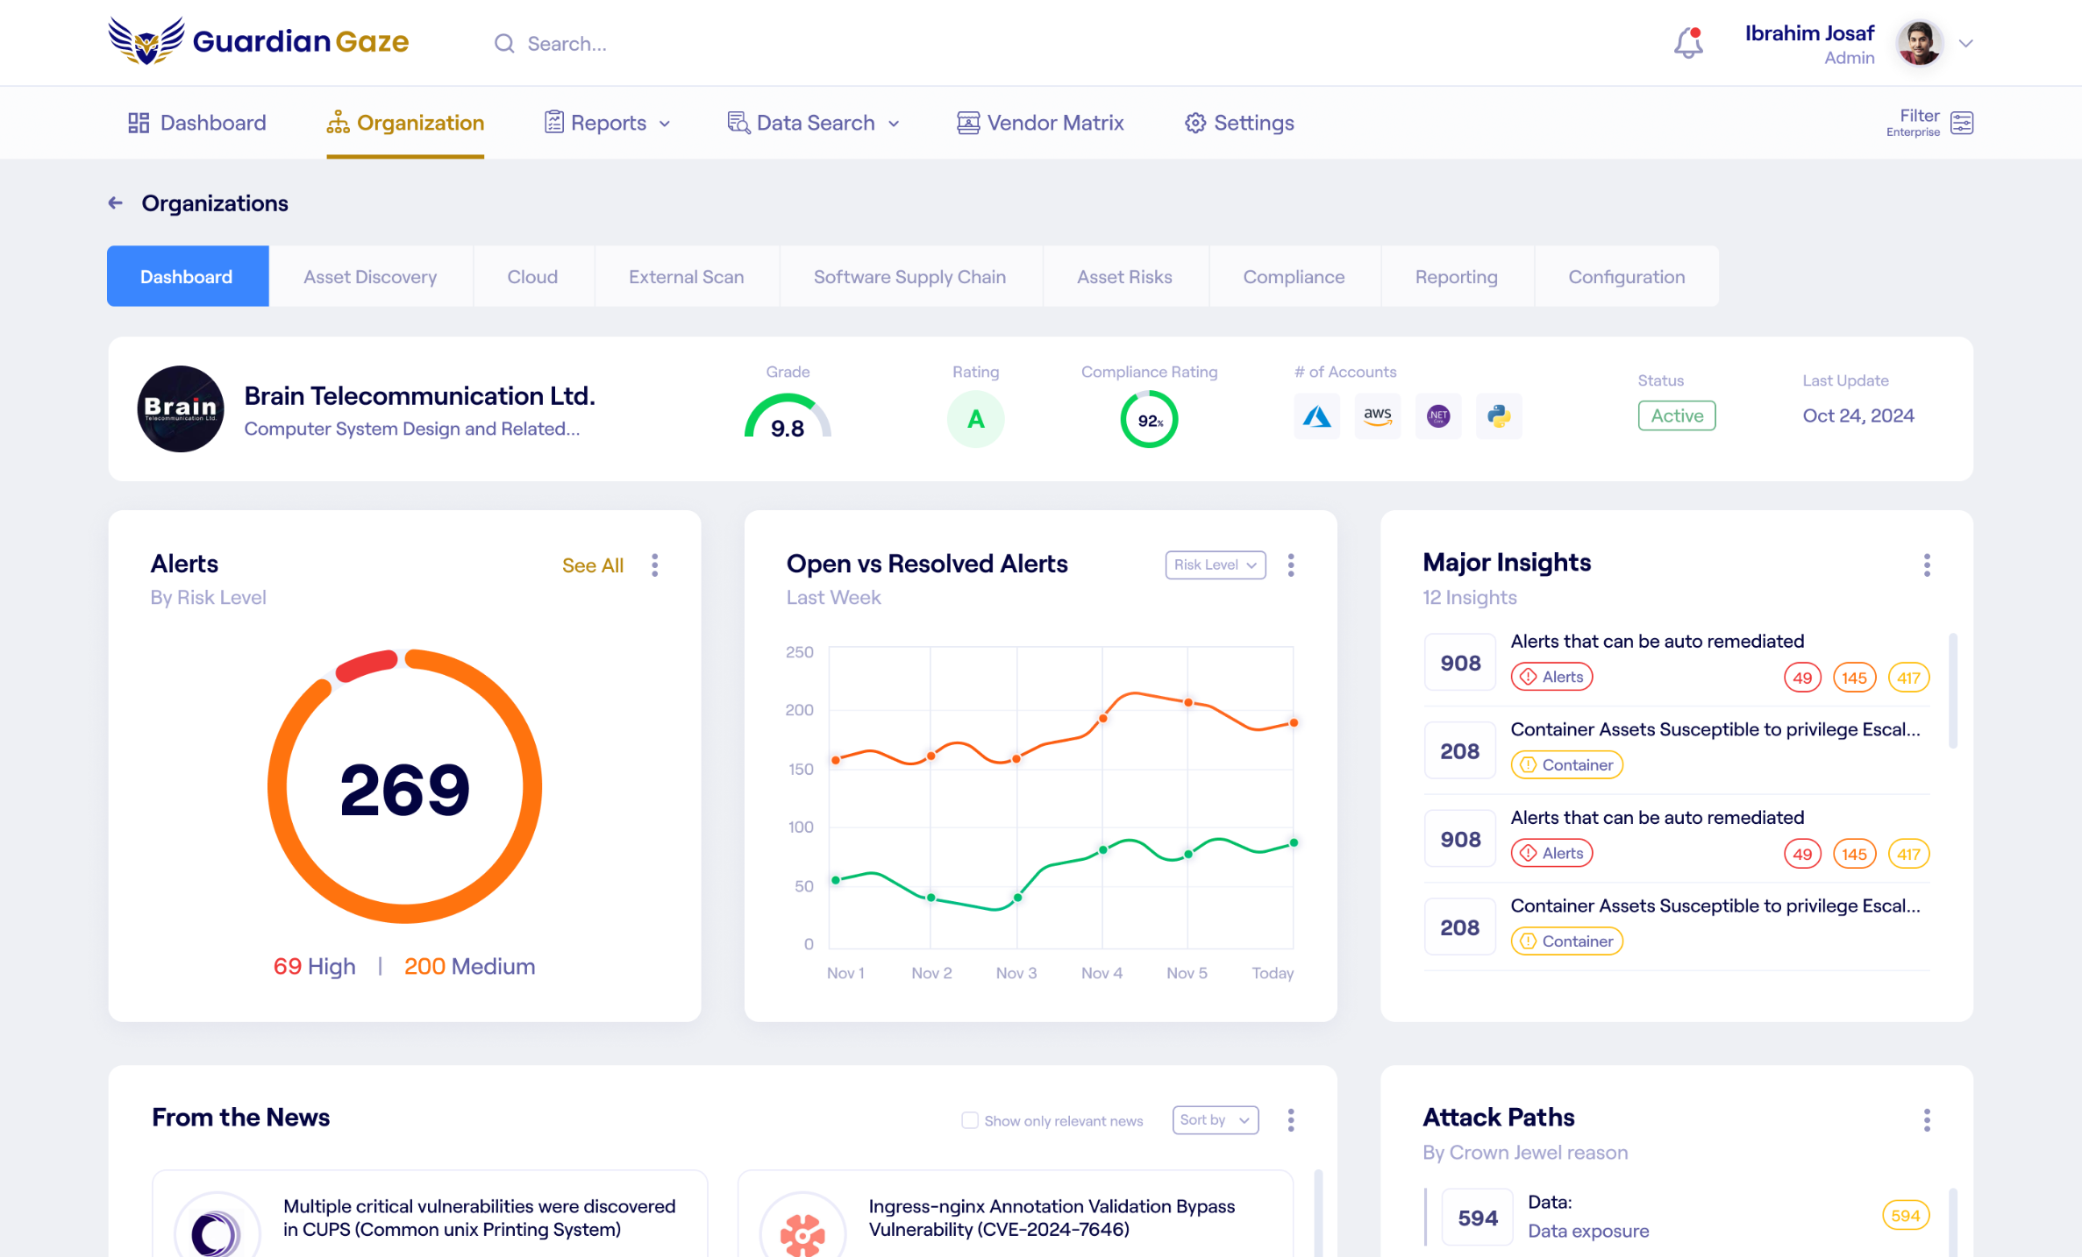This screenshot has width=2082, height=1257.
Task: Open the Sort by dropdown
Action: click(x=1216, y=1119)
